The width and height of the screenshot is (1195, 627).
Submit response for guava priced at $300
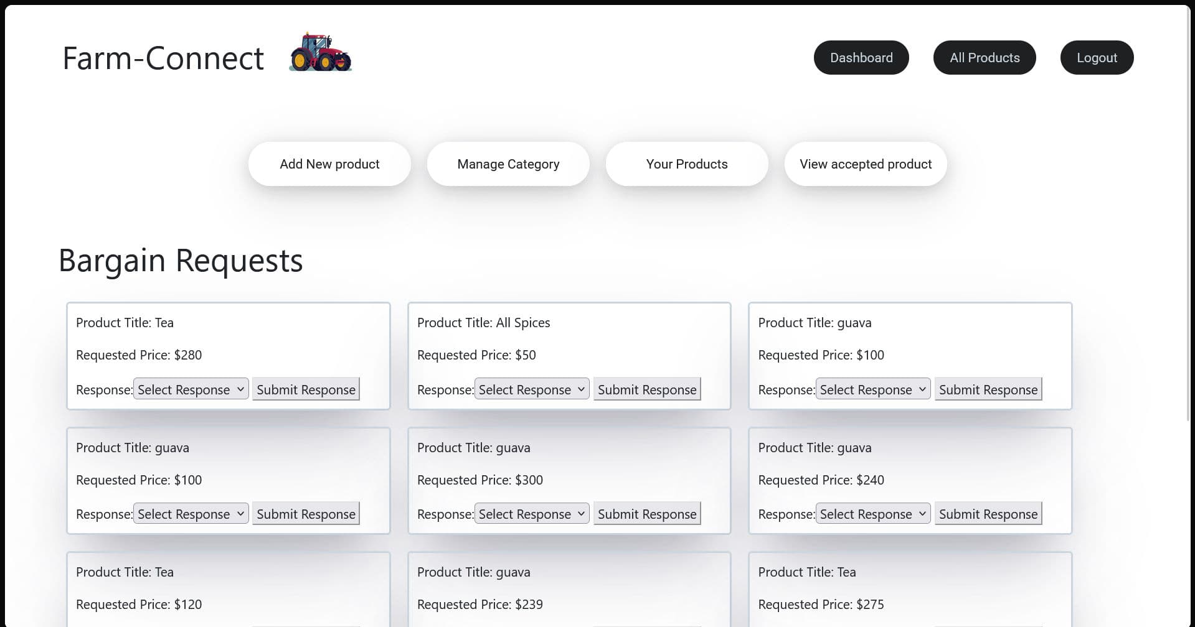point(646,513)
